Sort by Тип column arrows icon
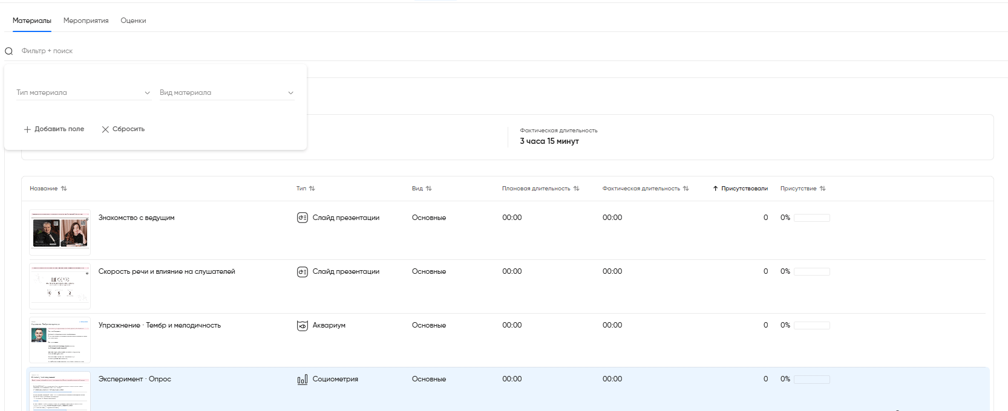The image size is (1008, 411). [x=312, y=189]
